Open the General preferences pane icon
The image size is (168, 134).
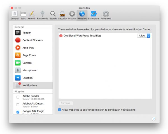15,14
